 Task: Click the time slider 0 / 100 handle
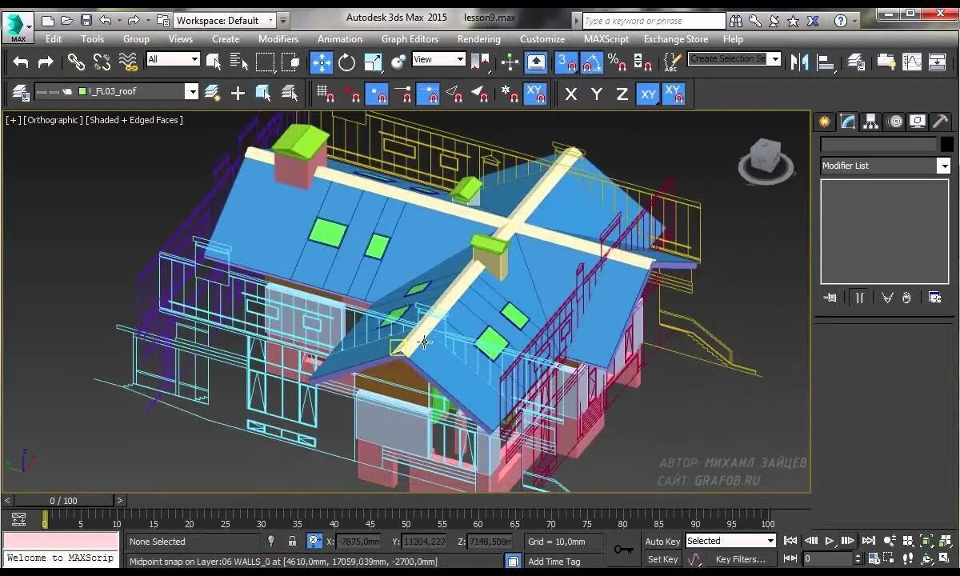coord(64,501)
